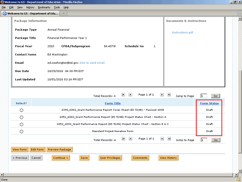Click the lock icon in status bar
The height and width of the screenshot is (182, 242).
coord(239,180)
